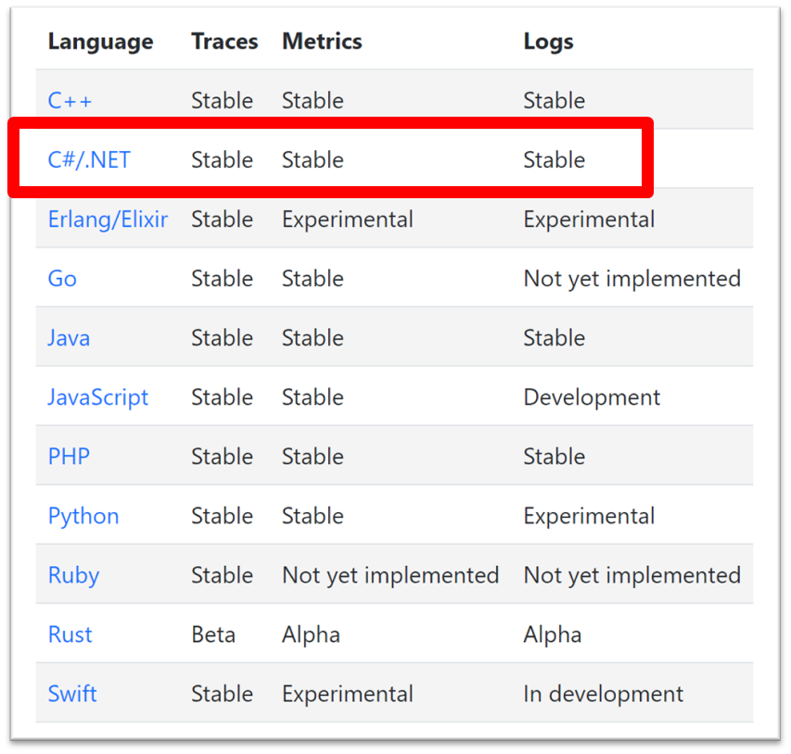Screen dimensions: 791x754
Task: Open the C++ language link
Action: tap(70, 100)
